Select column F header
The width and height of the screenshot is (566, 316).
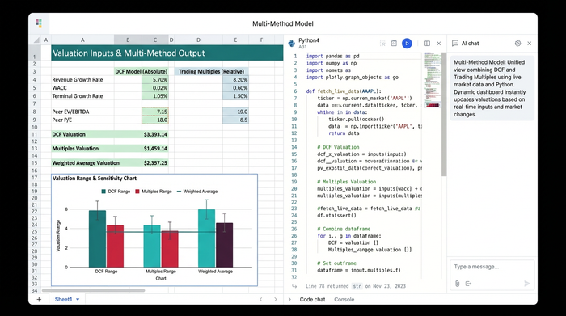click(x=261, y=40)
